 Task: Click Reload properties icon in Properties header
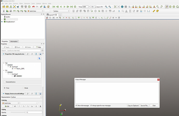(36, 54)
